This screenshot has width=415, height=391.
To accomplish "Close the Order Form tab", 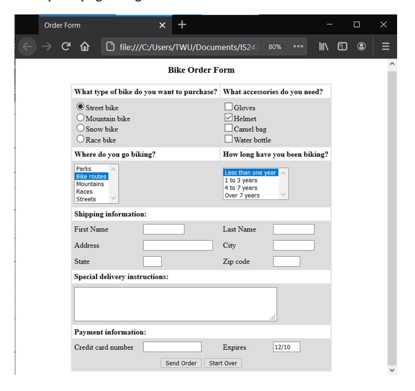I will 162,25.
